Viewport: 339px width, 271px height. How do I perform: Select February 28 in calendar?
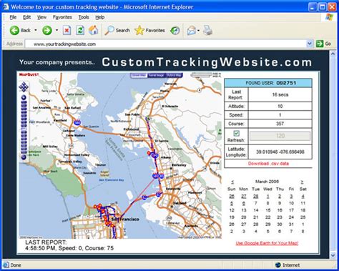(x=255, y=197)
